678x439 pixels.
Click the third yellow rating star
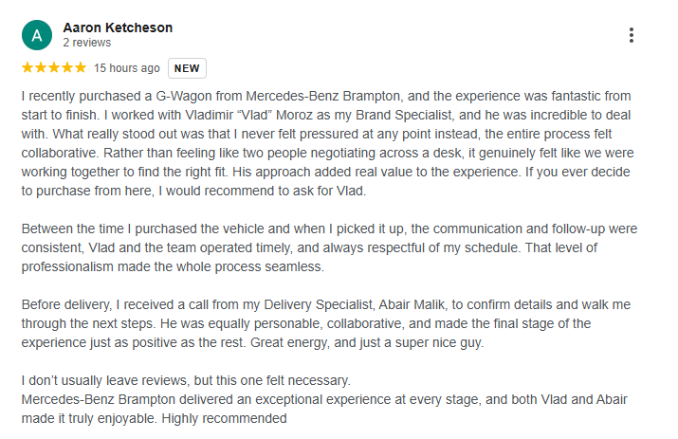[x=52, y=68]
